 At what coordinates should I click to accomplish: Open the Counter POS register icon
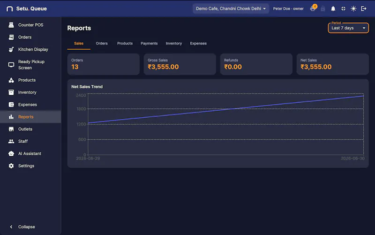pos(11,25)
